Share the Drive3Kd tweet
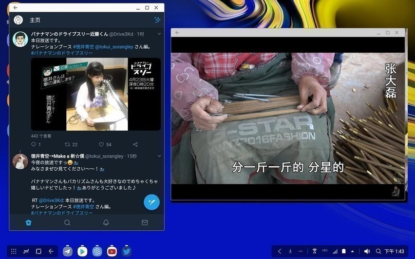 point(135,145)
